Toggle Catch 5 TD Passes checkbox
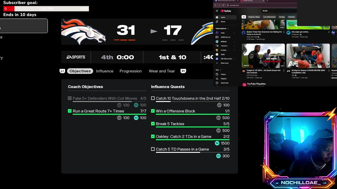 pos(153,149)
